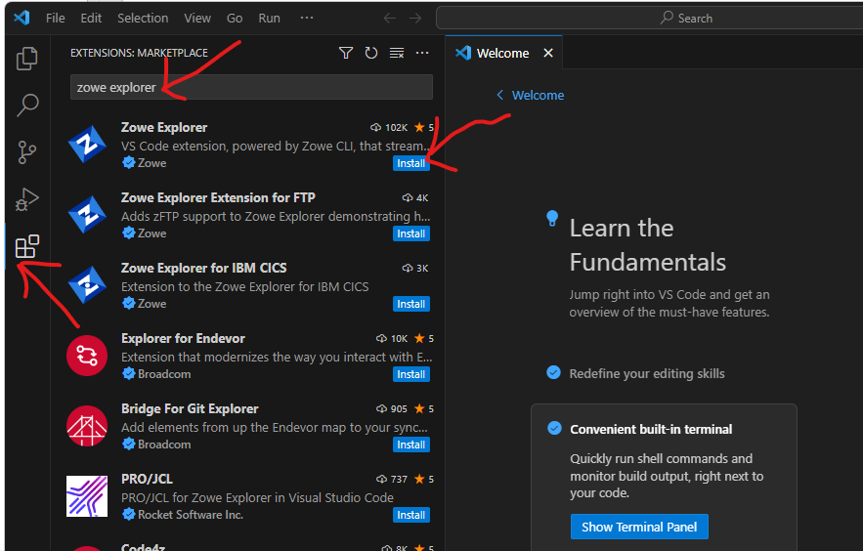Image resolution: width=863 pixels, height=551 pixels.
Task: Open Views and More Actions ellipsis
Action: [422, 53]
